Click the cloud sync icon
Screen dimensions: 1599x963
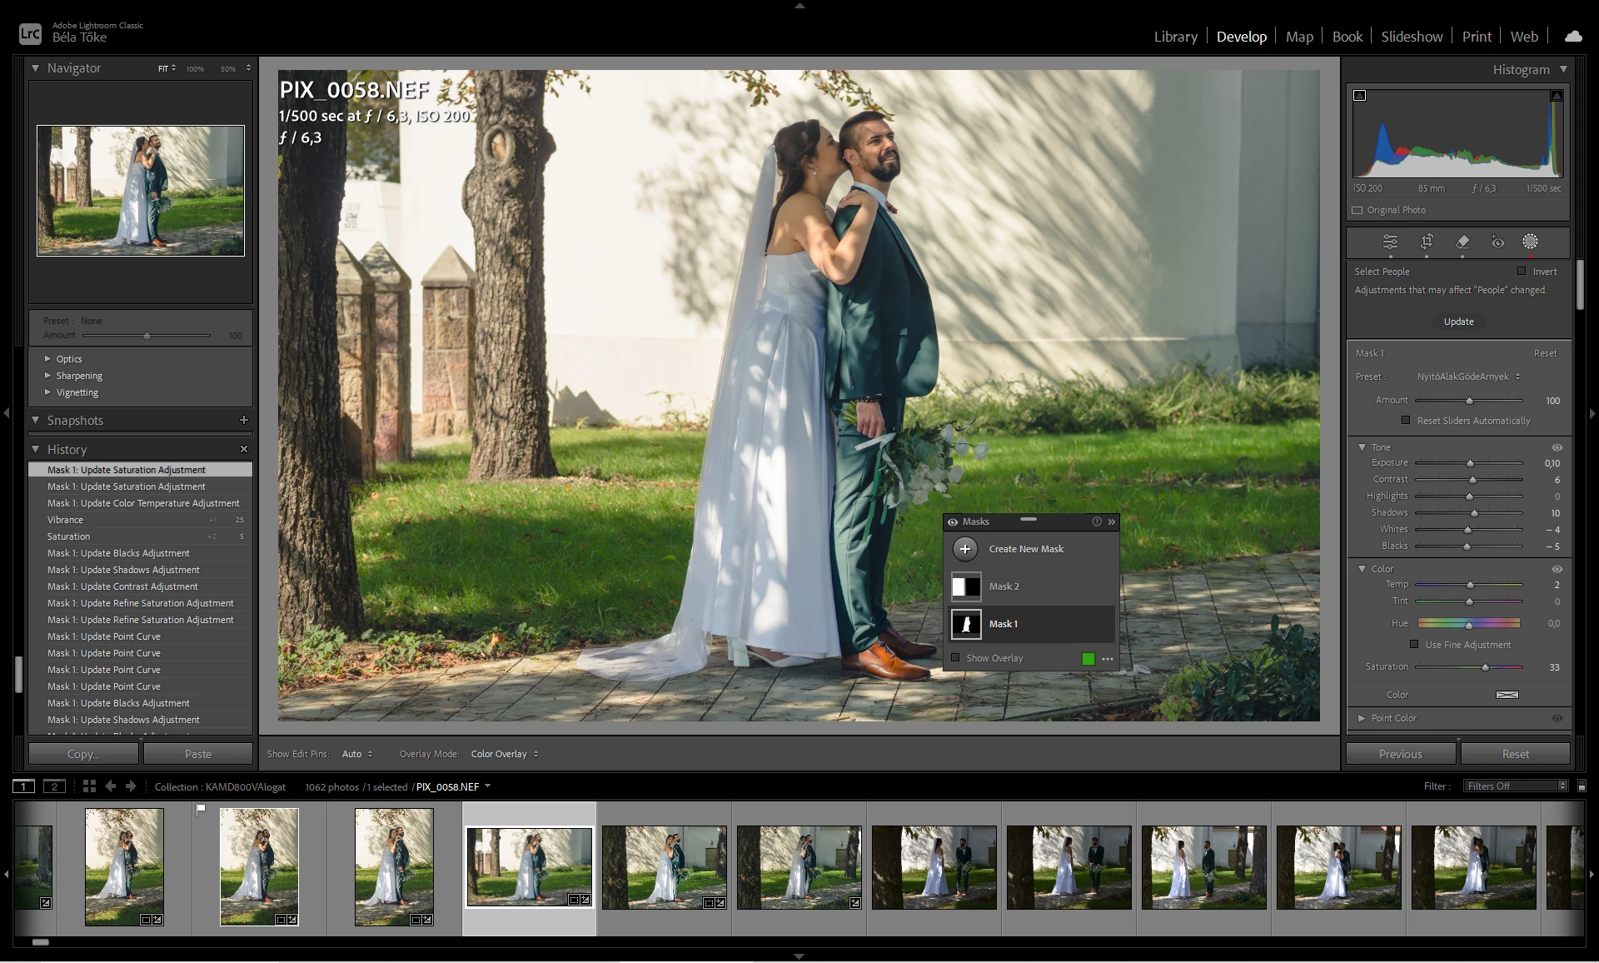(1572, 36)
